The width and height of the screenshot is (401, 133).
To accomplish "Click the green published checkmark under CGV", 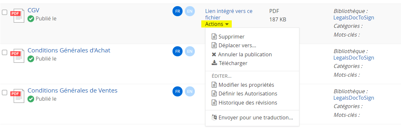I will click(x=31, y=19).
